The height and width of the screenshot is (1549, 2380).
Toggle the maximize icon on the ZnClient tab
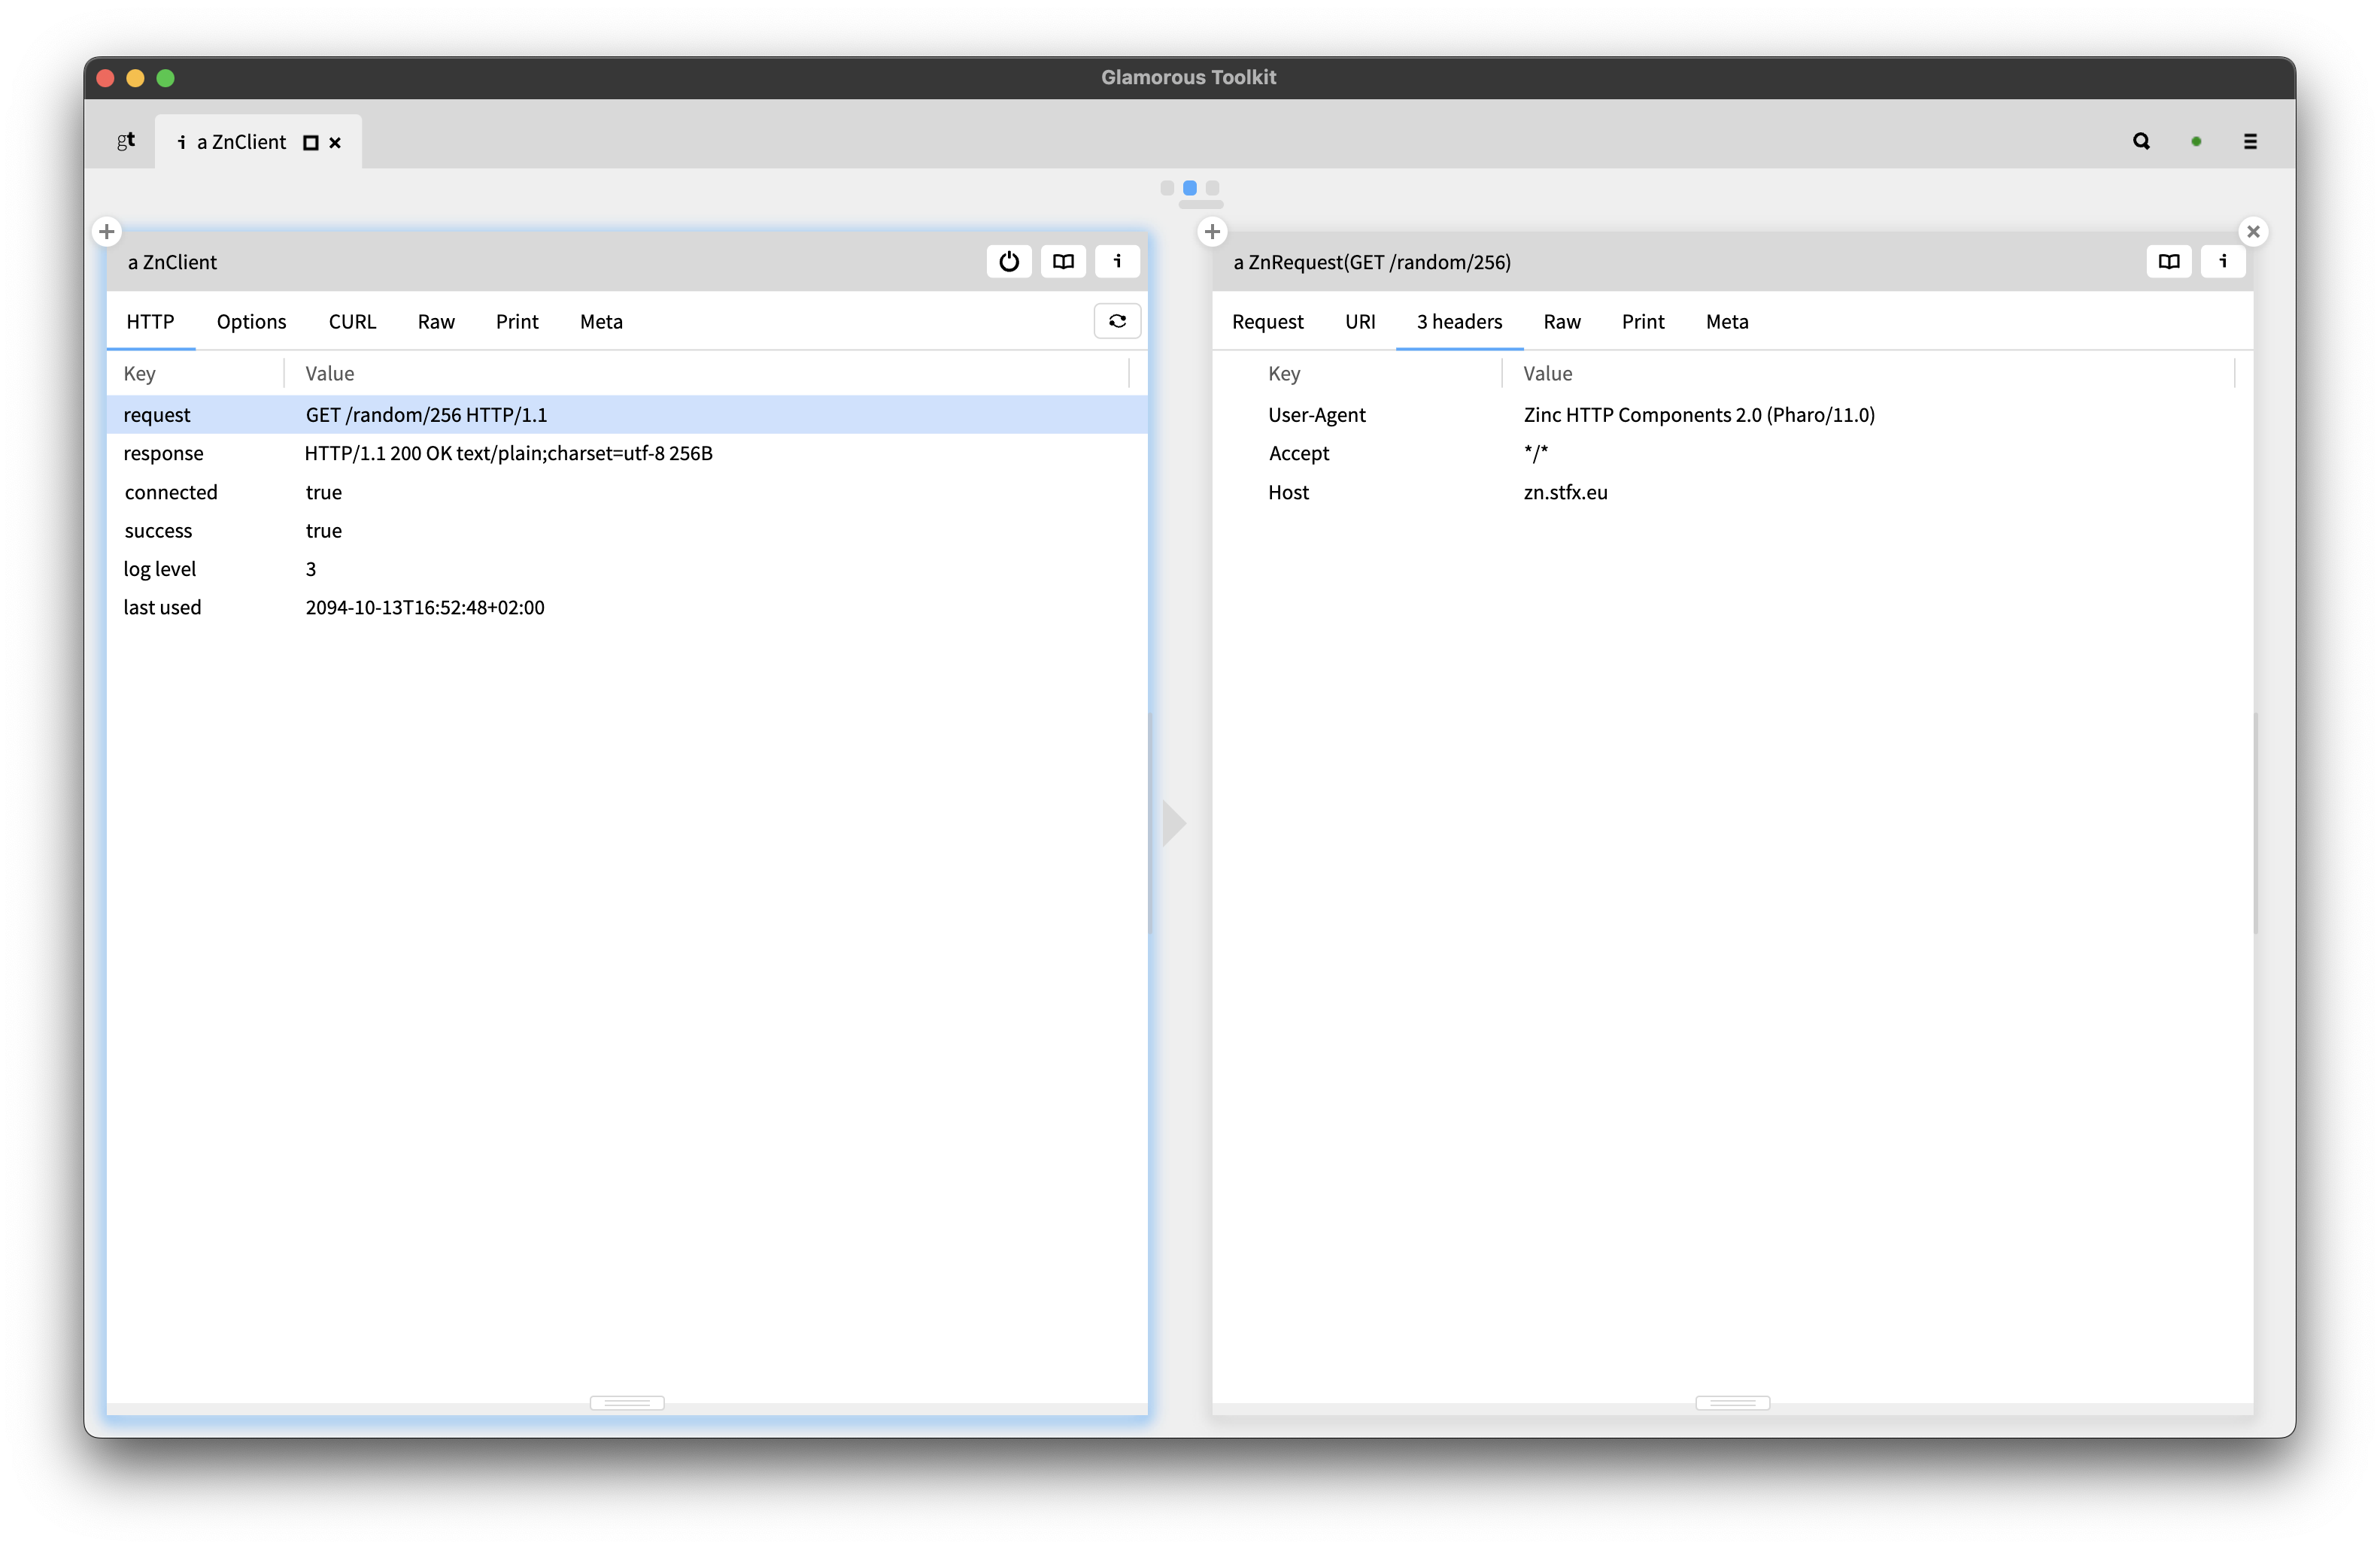310,142
